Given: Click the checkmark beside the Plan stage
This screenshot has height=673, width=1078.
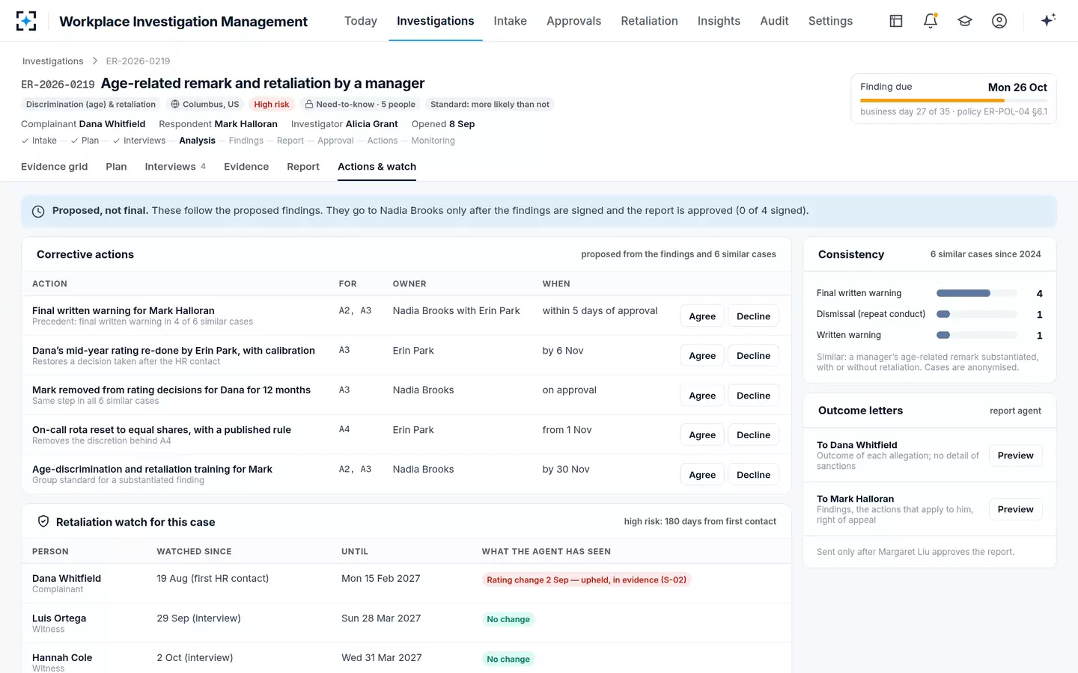Looking at the screenshot, I should click(75, 141).
